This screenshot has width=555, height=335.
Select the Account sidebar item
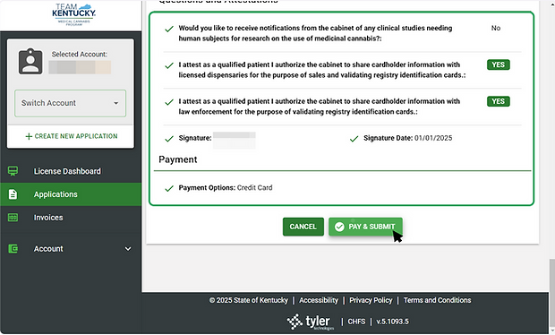click(x=71, y=249)
